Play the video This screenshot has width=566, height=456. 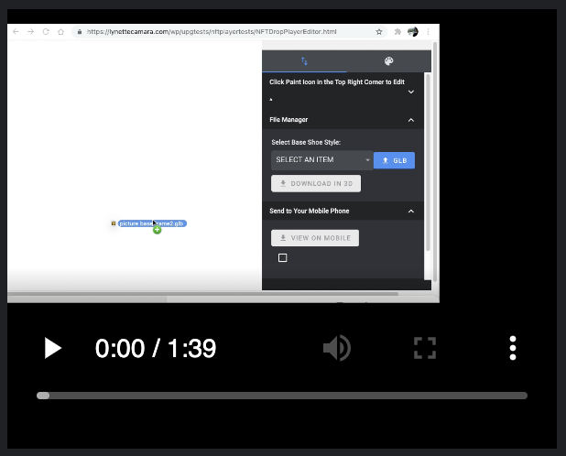click(53, 348)
